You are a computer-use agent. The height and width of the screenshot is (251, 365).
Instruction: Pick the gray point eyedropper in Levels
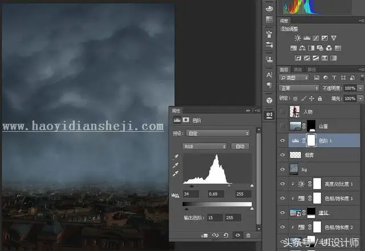coord(176,165)
